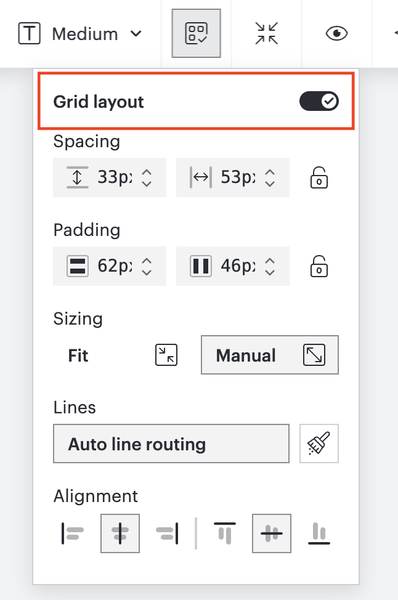Toggle the padding lock icon
398x600 pixels.
coord(319,266)
